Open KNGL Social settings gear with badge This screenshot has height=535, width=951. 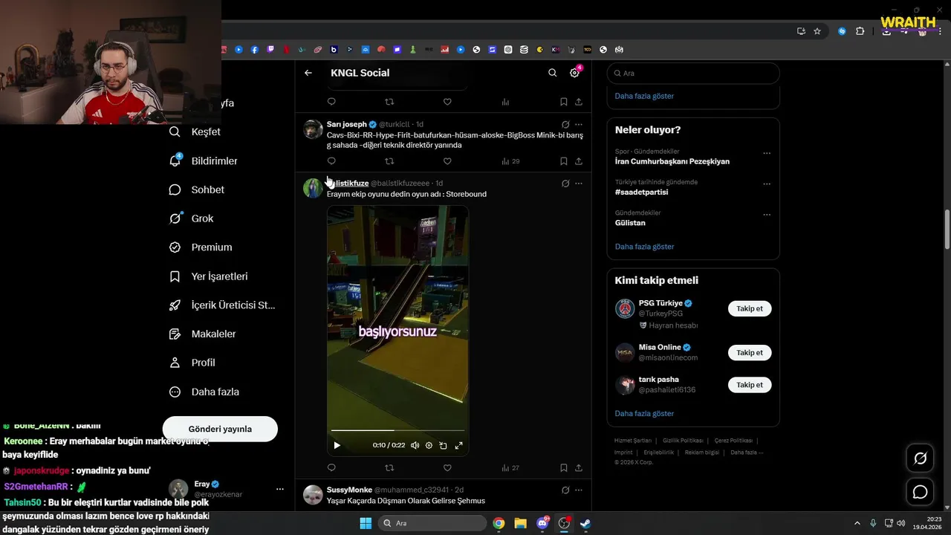pyautogui.click(x=574, y=73)
